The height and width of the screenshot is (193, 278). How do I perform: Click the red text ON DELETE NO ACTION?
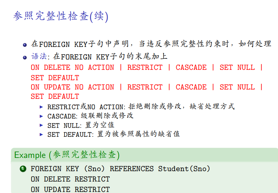click(x=72, y=68)
